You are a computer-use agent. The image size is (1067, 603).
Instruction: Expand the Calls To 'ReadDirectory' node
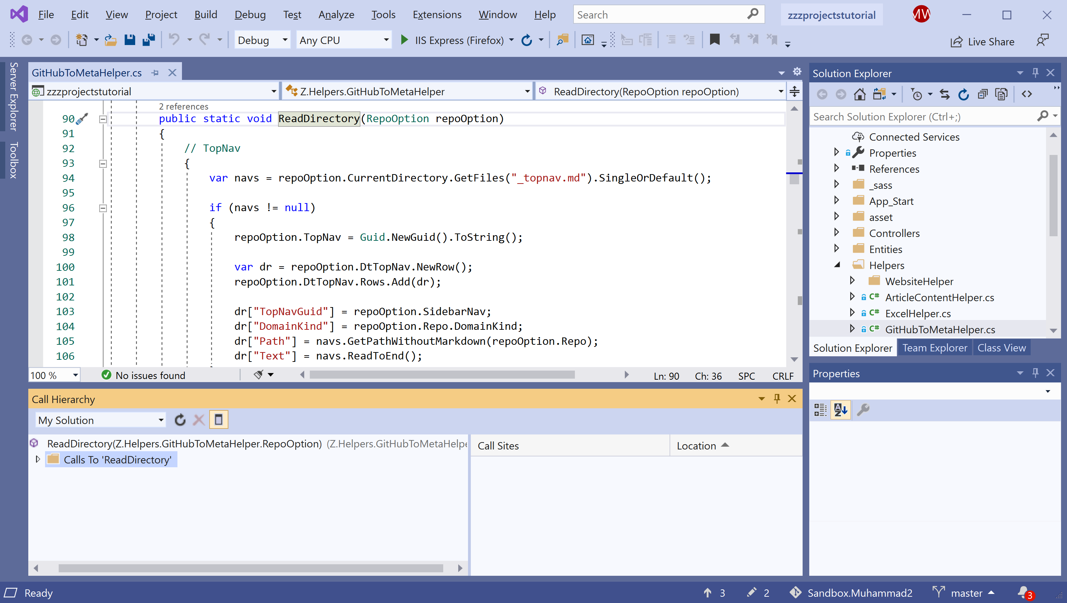point(38,459)
